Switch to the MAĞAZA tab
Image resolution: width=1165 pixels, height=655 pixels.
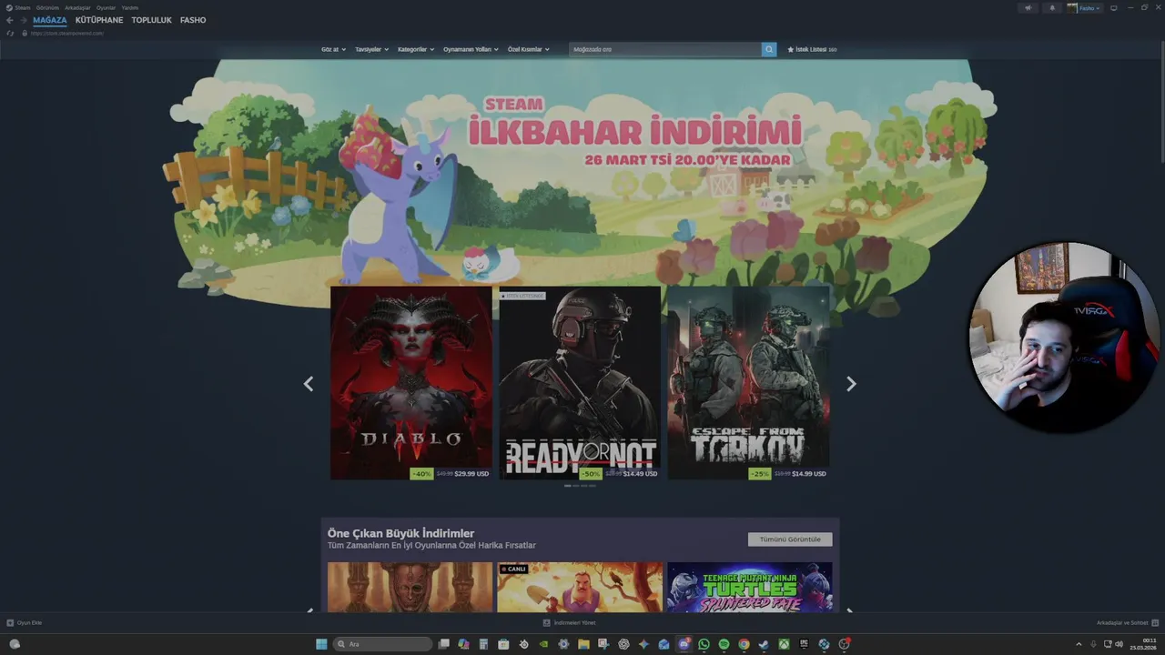(50, 20)
